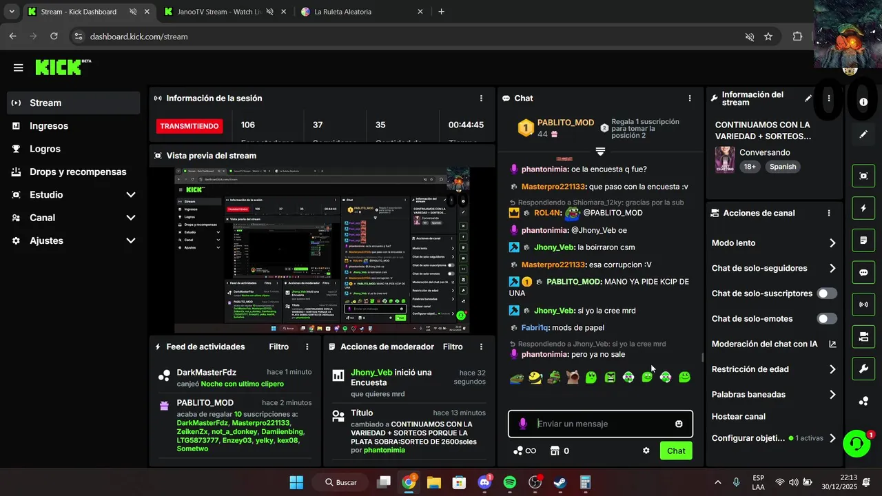Bookmark this page with the star icon
This screenshot has width=882, height=496.
(768, 37)
